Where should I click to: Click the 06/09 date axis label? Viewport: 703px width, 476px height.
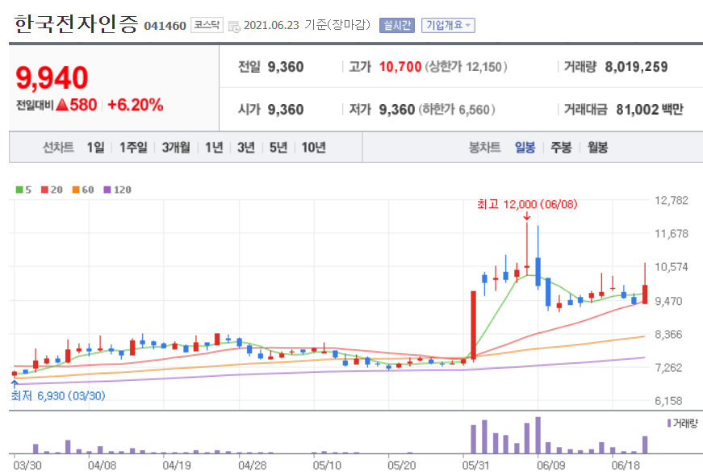(551, 466)
